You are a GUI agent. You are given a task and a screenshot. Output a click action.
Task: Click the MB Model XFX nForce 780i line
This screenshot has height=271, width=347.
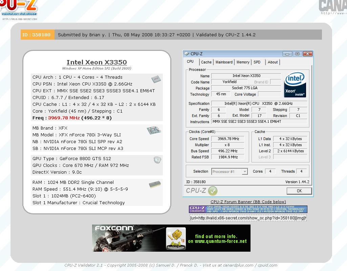77,135
